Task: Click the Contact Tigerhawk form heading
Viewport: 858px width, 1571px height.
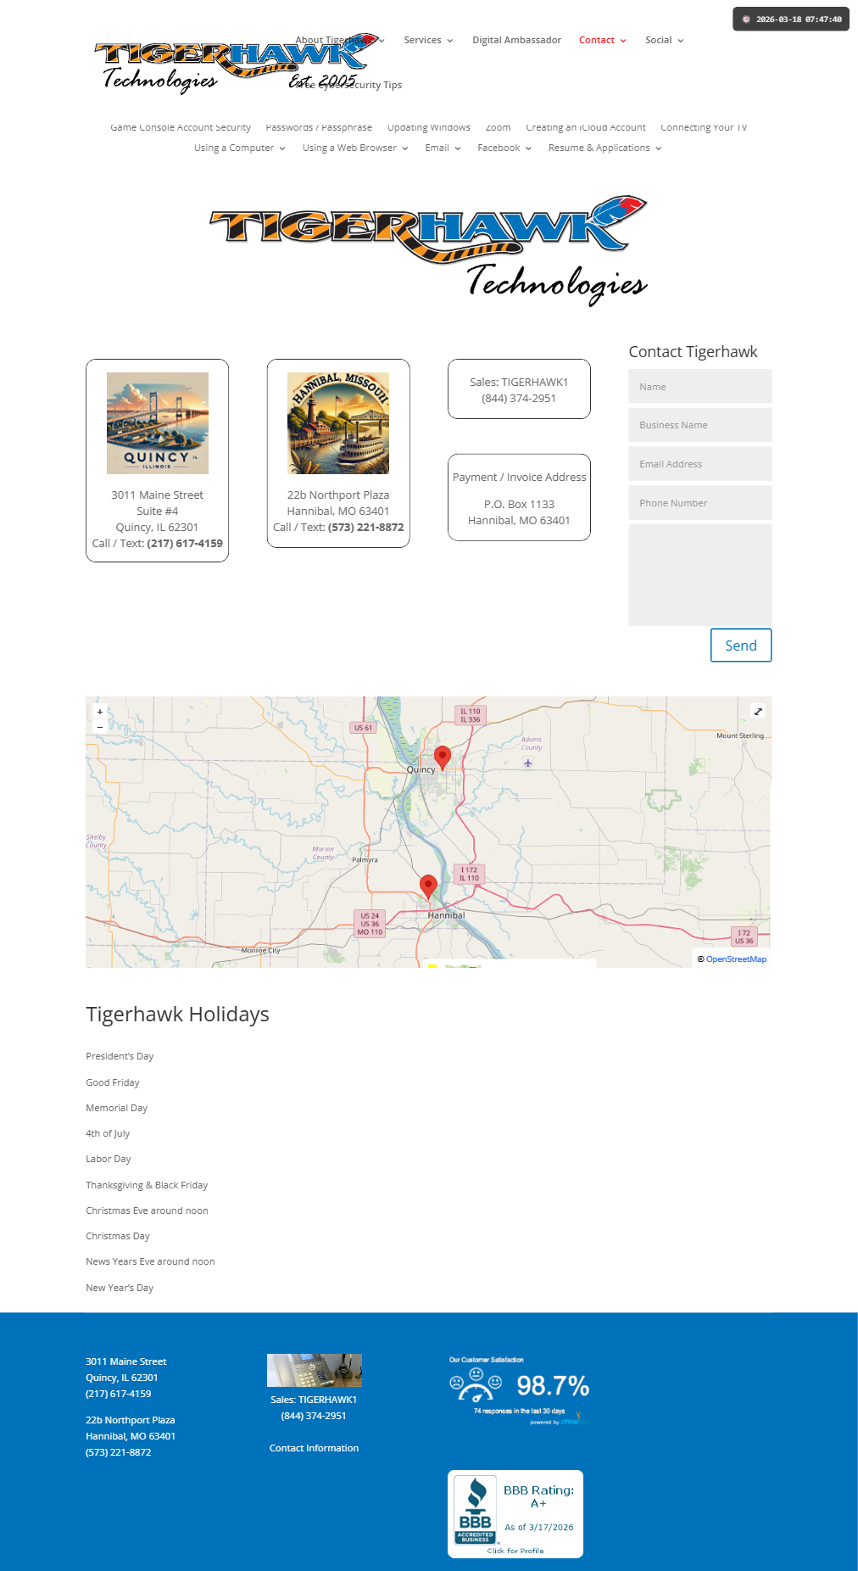Action: click(x=693, y=352)
